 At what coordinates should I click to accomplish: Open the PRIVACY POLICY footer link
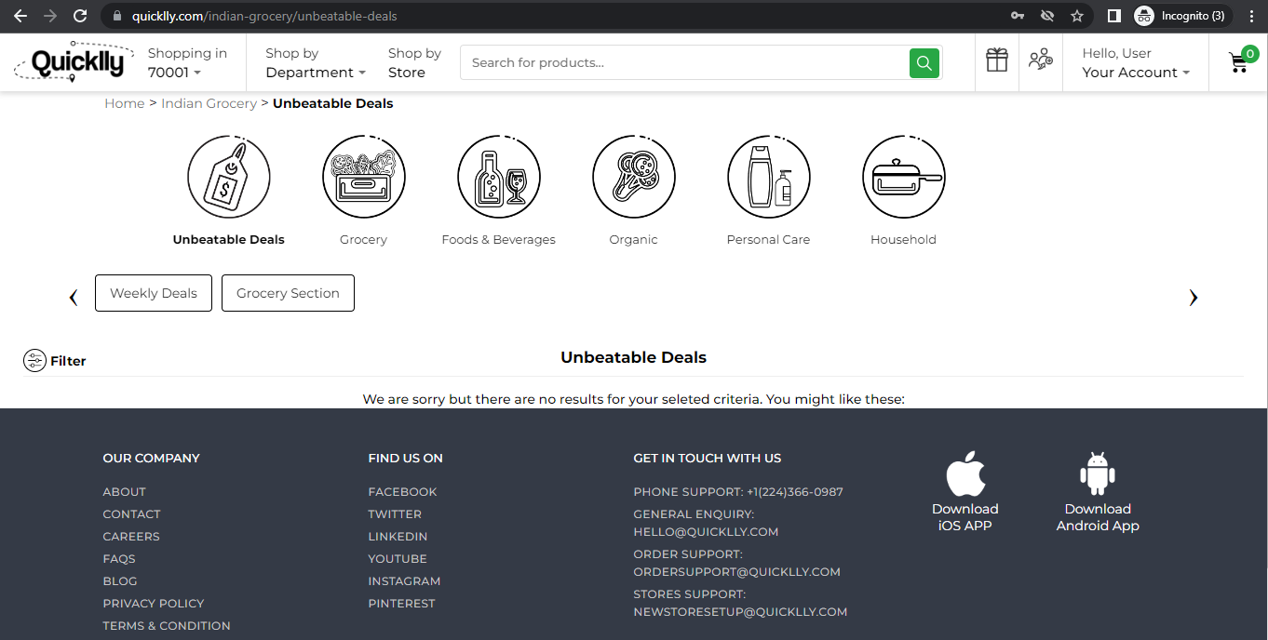pyautogui.click(x=154, y=604)
